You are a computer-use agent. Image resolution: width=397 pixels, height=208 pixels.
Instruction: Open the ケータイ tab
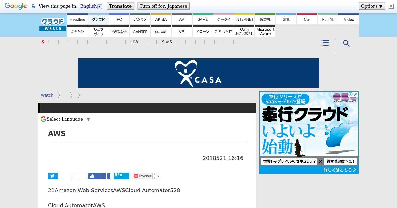tap(224, 19)
